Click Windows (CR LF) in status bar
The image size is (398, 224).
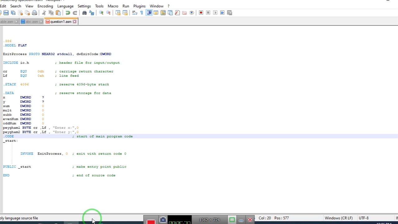pyautogui.click(x=339, y=218)
